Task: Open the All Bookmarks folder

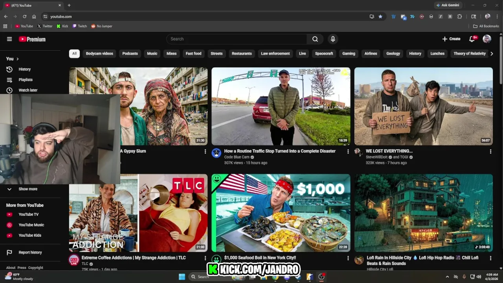Action: pyautogui.click(x=486, y=26)
